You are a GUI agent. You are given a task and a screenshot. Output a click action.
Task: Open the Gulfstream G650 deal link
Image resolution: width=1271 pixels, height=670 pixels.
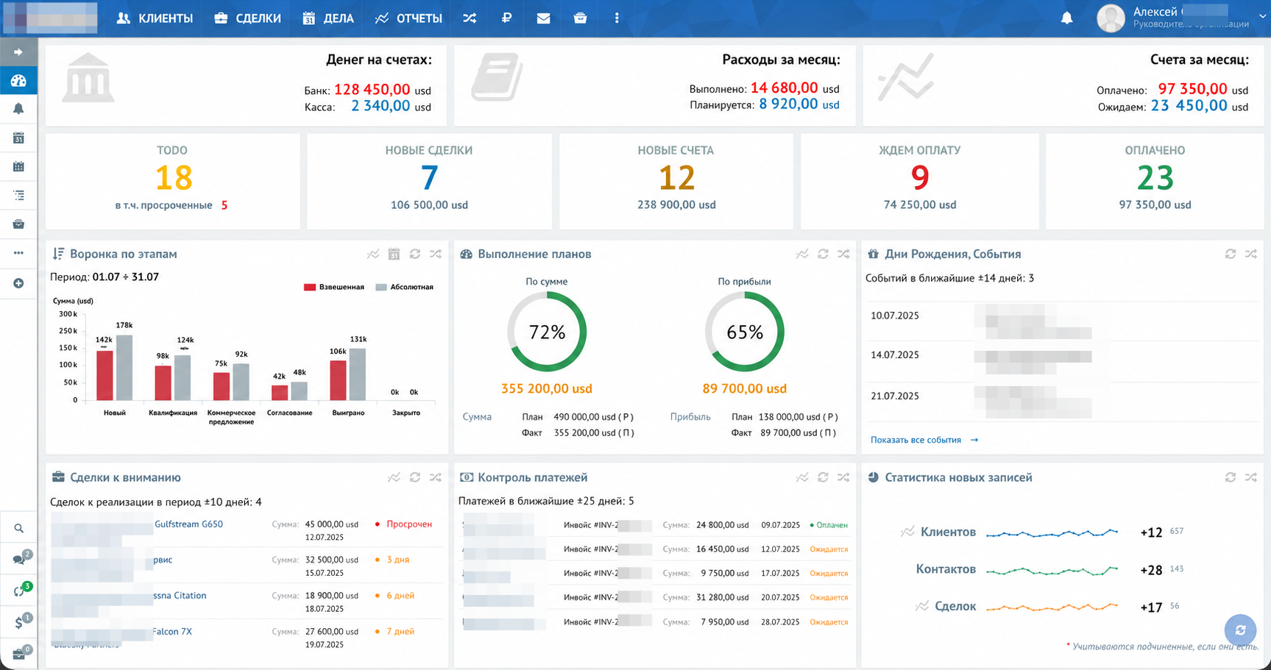pyautogui.click(x=188, y=524)
